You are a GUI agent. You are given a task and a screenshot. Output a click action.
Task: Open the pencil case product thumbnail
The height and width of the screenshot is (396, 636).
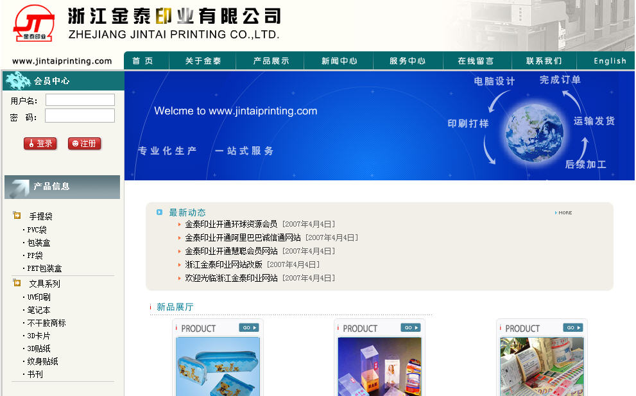218,366
